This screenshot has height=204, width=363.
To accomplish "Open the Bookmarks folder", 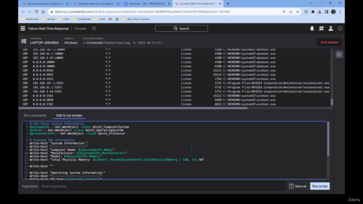I will [30, 19].
